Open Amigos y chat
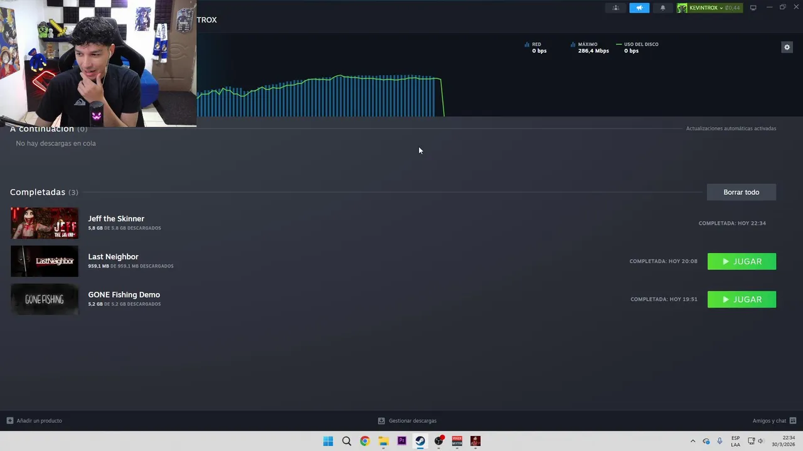 click(774, 421)
